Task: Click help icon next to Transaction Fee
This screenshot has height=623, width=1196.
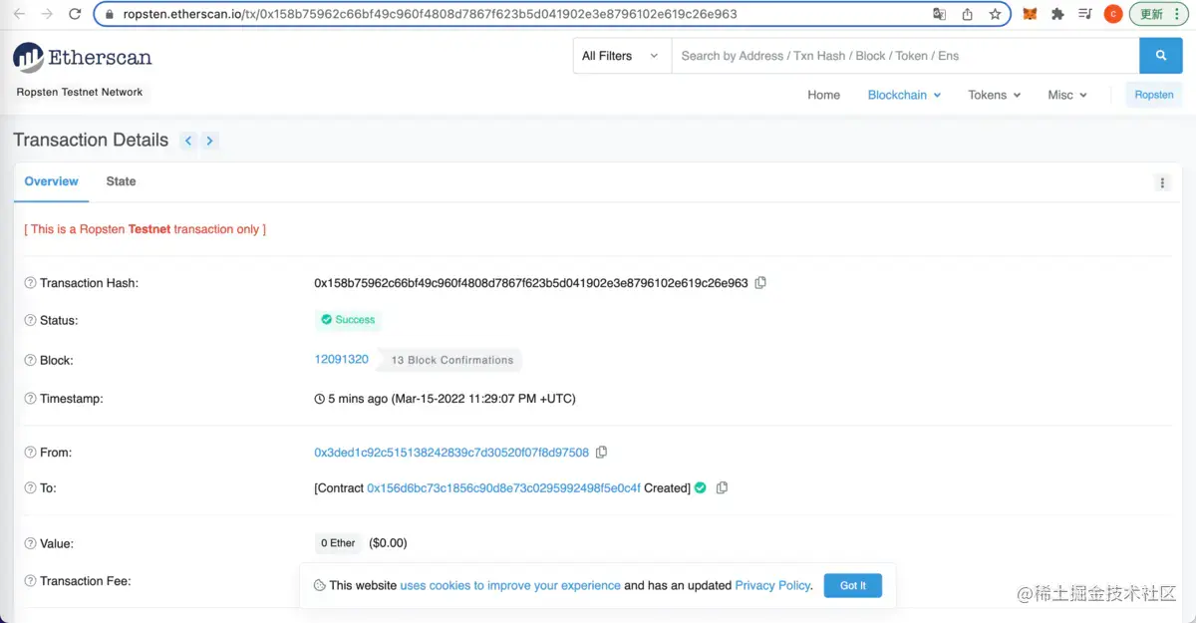Action: [x=30, y=581]
